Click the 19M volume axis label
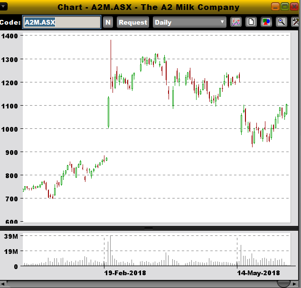 [x=11, y=252]
